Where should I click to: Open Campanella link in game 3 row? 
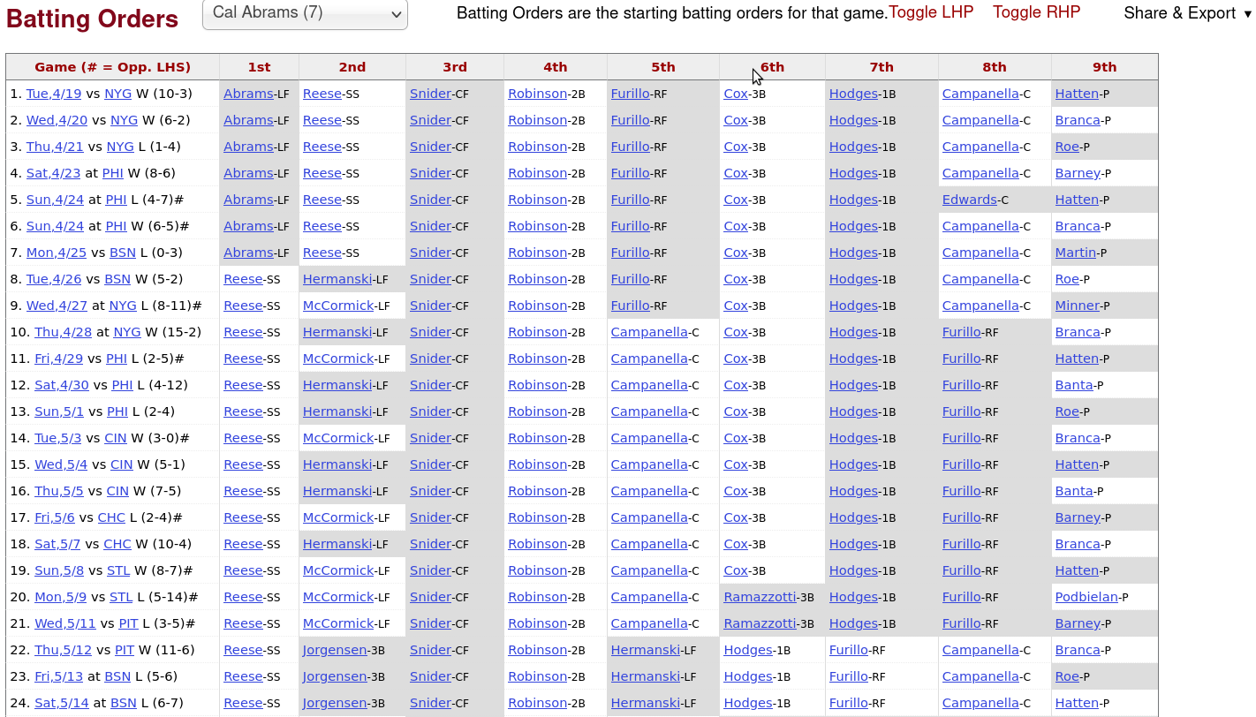(x=980, y=147)
